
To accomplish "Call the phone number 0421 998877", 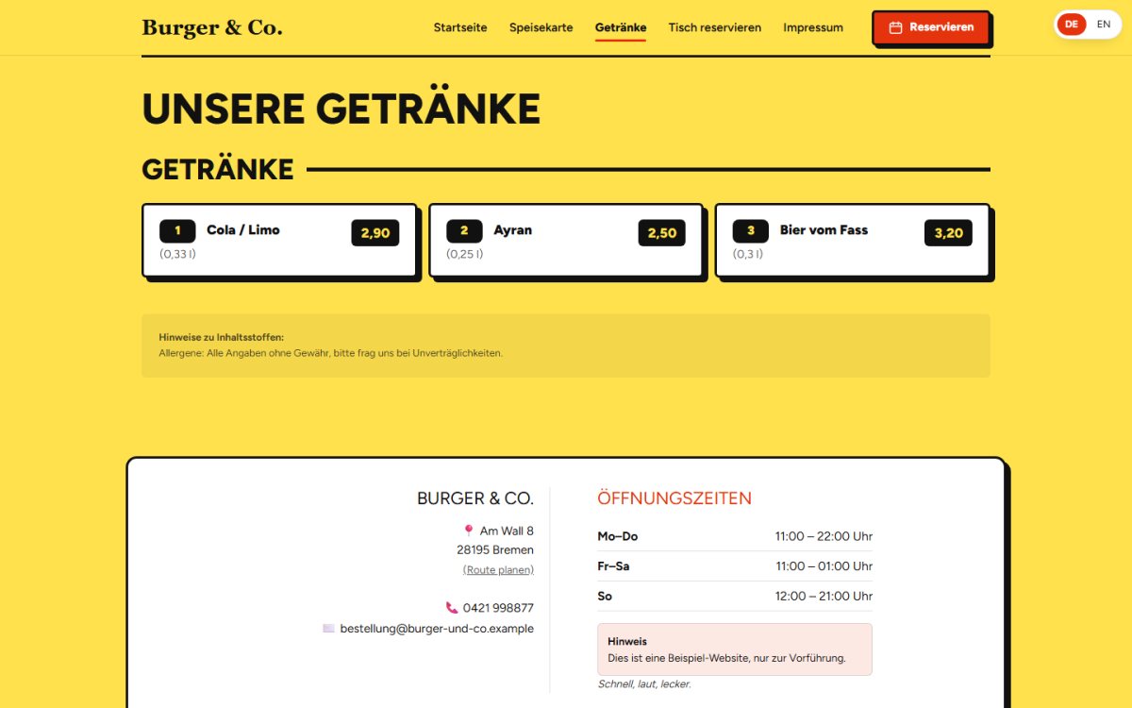I will click(x=498, y=608).
